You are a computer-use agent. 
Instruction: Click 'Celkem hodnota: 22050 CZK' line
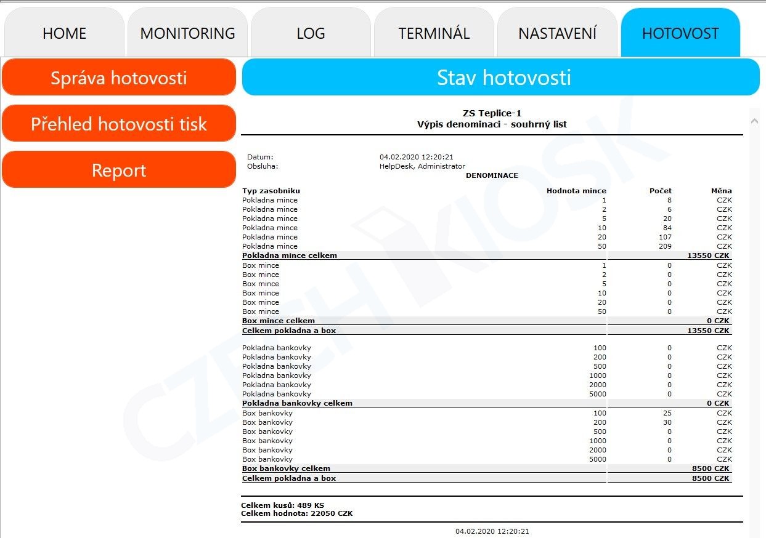[297, 513]
